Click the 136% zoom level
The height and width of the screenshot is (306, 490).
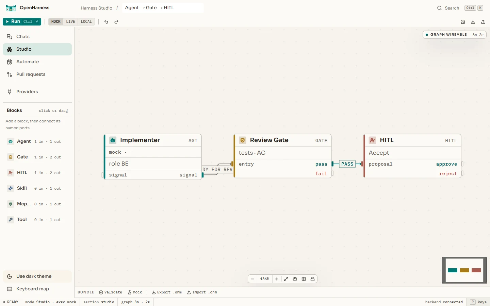point(265,279)
